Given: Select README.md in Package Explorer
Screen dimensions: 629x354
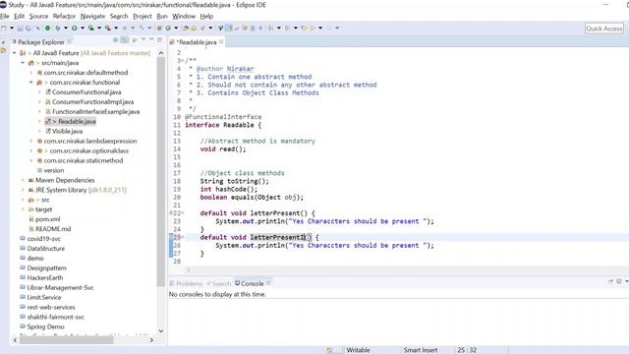Looking at the screenshot, I should [x=53, y=229].
